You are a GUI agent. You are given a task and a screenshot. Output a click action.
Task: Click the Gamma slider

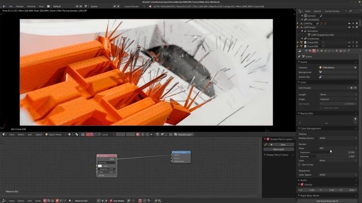(x=327, y=156)
